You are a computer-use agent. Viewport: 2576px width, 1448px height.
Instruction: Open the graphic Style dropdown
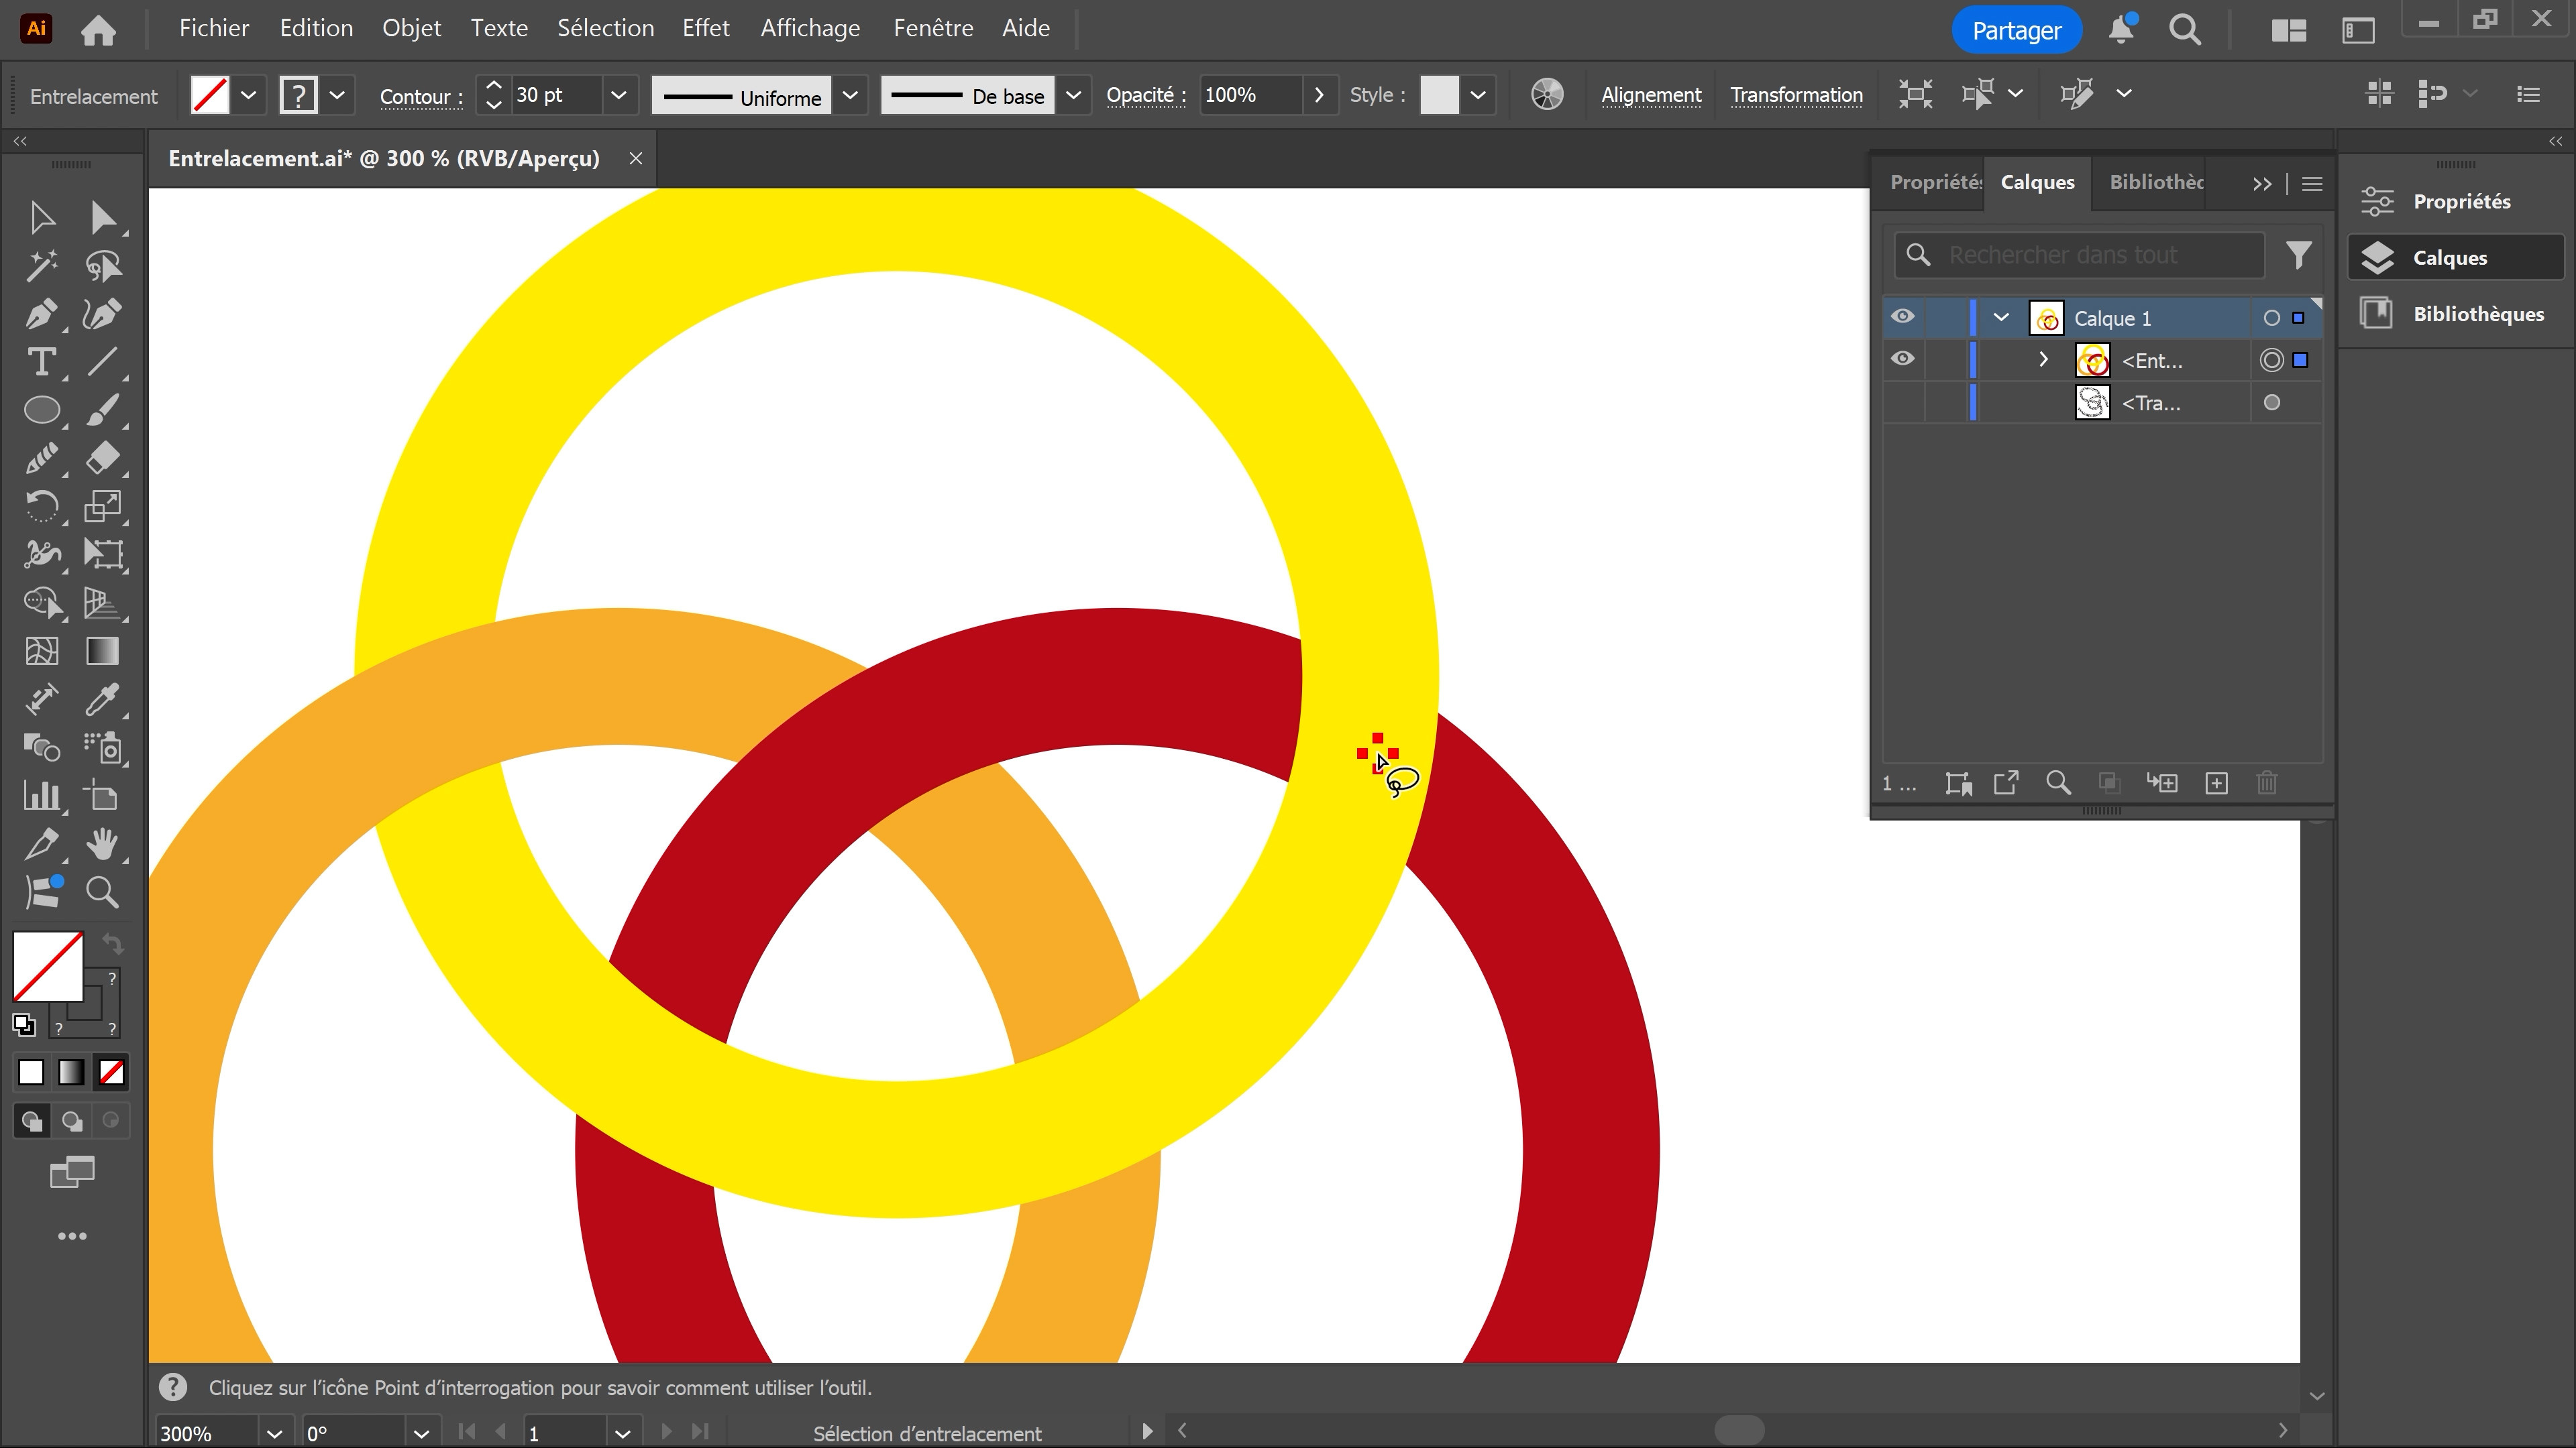(x=1478, y=95)
